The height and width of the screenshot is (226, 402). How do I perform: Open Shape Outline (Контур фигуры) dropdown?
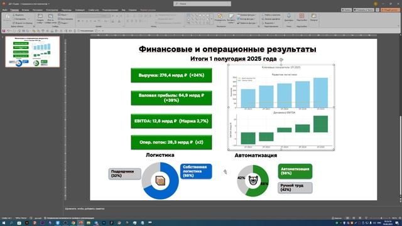246,19
